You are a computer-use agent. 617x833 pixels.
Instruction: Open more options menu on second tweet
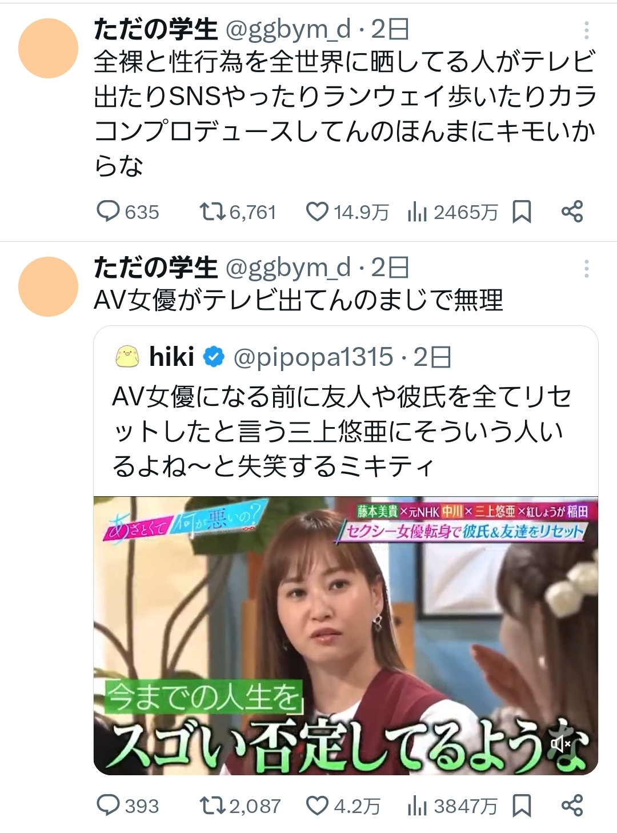pyautogui.click(x=586, y=269)
